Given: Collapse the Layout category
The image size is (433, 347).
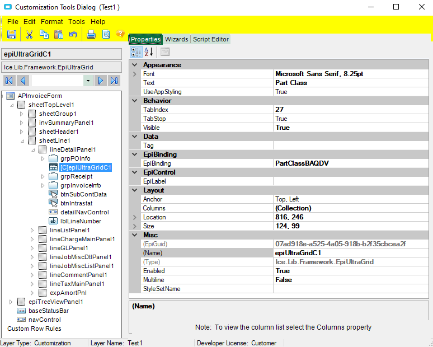Looking at the screenshot, I should pyautogui.click(x=135, y=190).
